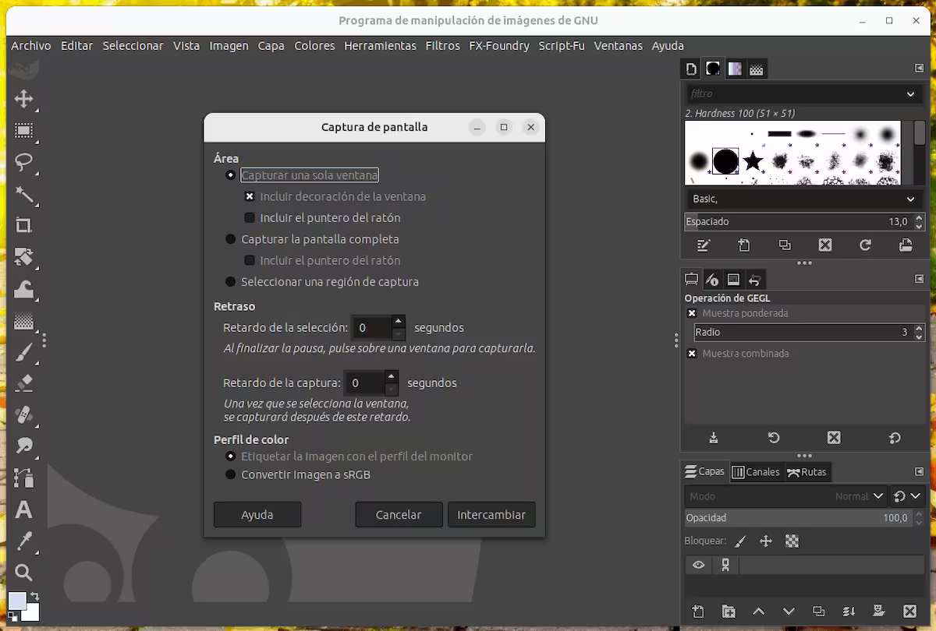Delete the selected brush
Viewport: 936px width, 631px height.
pos(825,245)
